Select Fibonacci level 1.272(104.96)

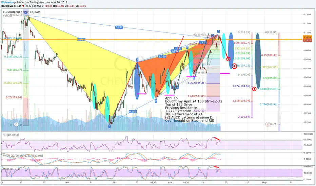(241, 86)
